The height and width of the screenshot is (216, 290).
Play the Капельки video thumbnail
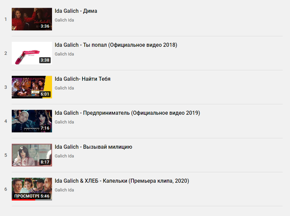coord(32,189)
